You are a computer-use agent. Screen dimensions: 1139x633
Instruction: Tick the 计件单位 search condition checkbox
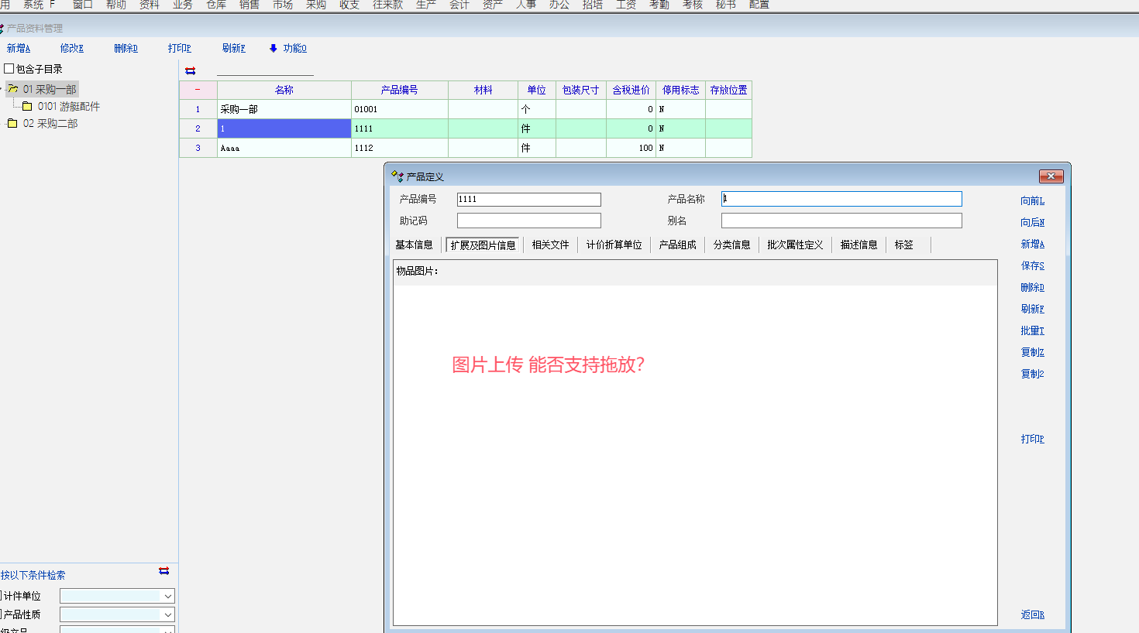[x=1, y=596]
